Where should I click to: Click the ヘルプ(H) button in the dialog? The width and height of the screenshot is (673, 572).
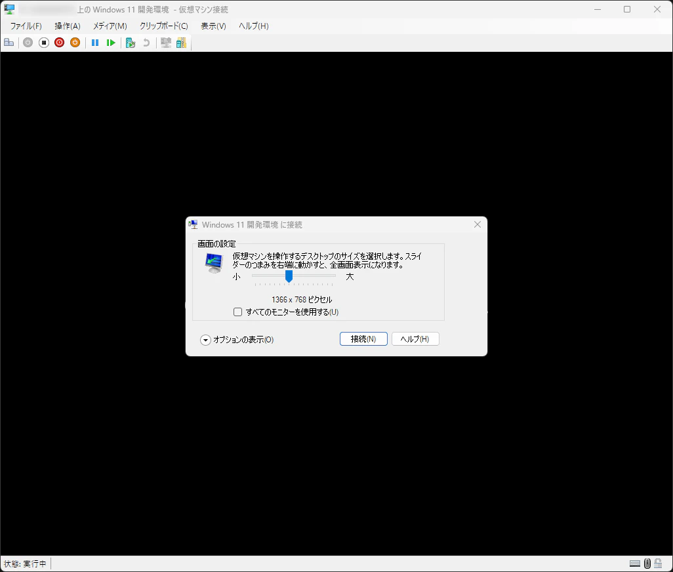click(415, 339)
